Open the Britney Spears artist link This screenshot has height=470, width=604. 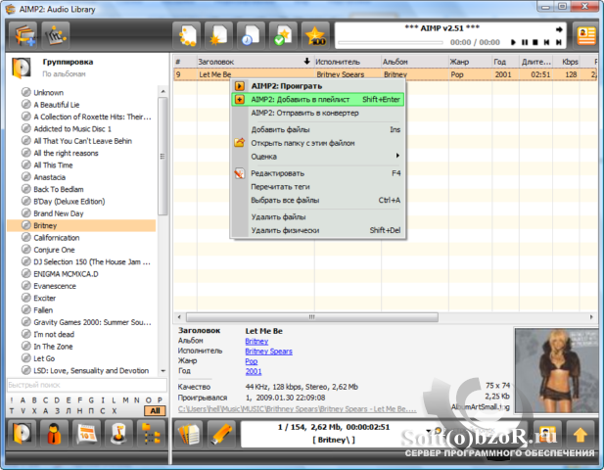click(268, 352)
